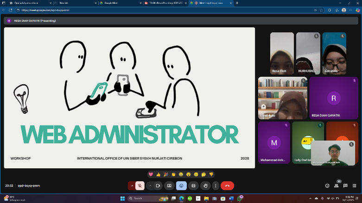Click meeting code epd-bsyq-zmm text

[x=29, y=186]
